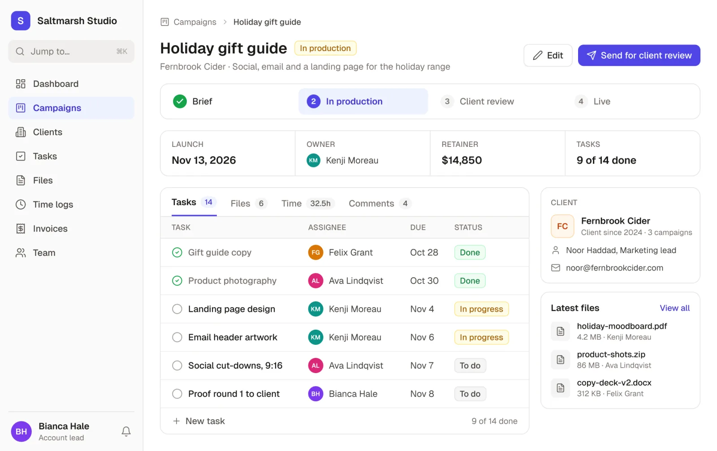
Task: Click the Saltmarsh Studio logo icon
Action: point(21,21)
